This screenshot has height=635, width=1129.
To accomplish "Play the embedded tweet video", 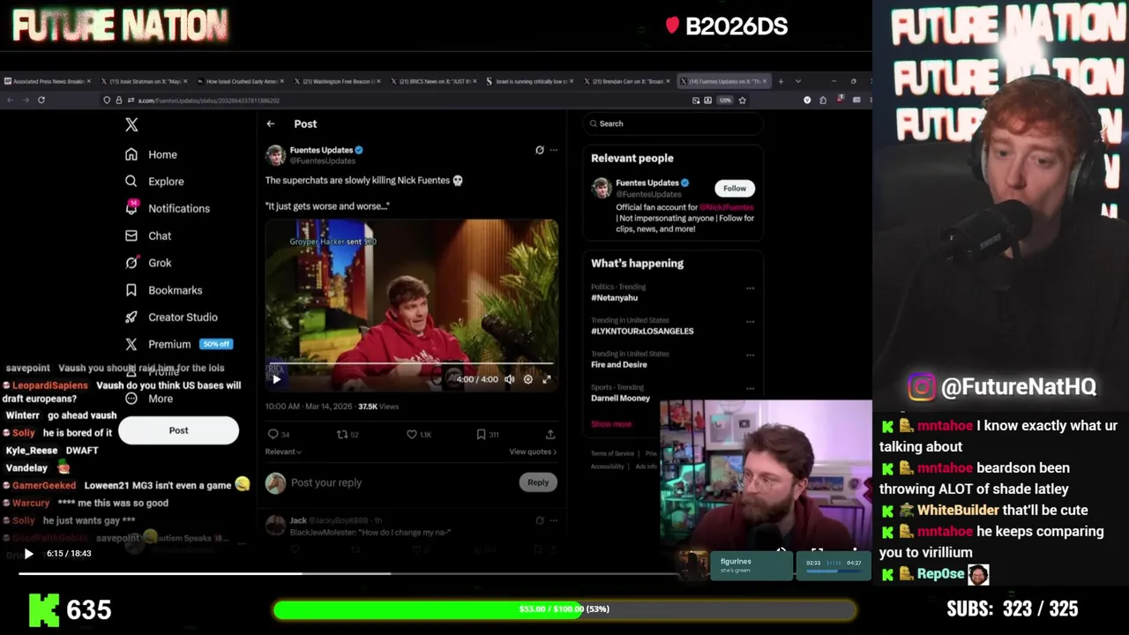I will click(276, 379).
